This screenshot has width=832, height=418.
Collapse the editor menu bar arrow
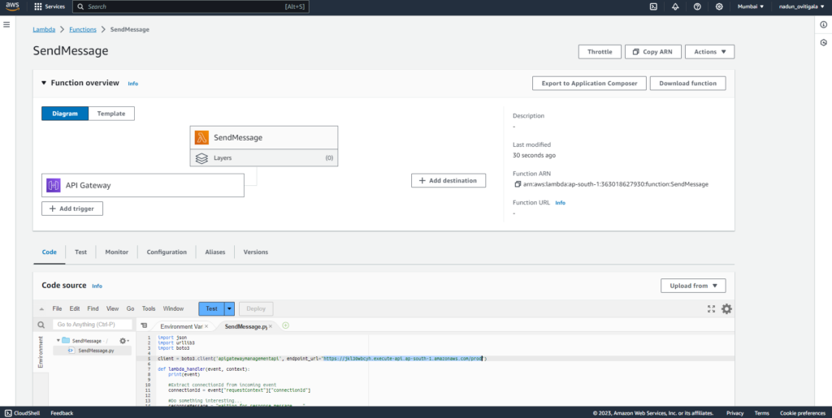[41, 309]
